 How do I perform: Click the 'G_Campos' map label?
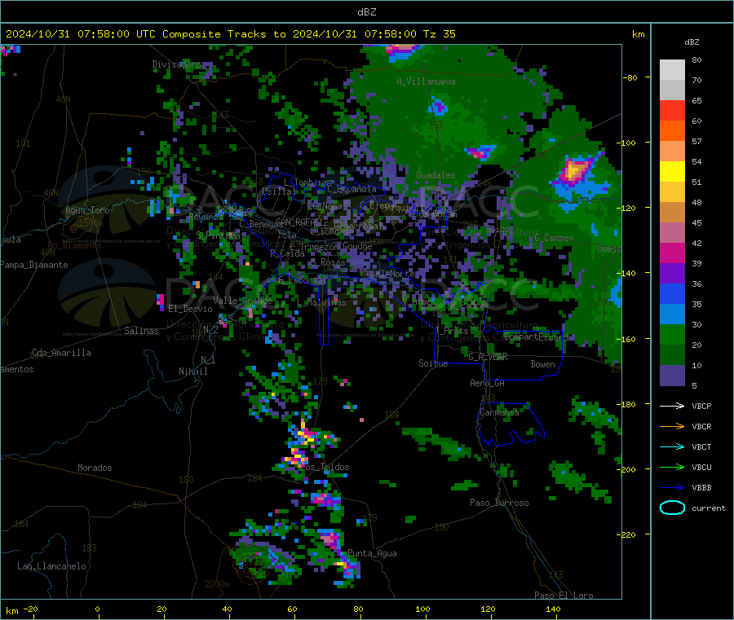click(x=554, y=238)
